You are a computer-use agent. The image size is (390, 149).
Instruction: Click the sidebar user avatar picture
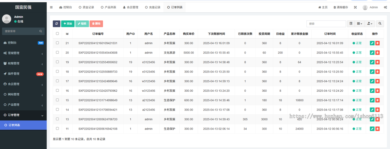6,19
